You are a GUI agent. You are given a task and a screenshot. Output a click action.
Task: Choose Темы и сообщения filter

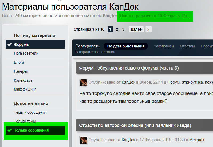[30, 112]
